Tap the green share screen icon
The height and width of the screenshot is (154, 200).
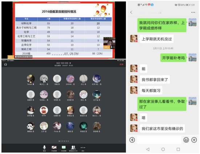tap(64, 148)
